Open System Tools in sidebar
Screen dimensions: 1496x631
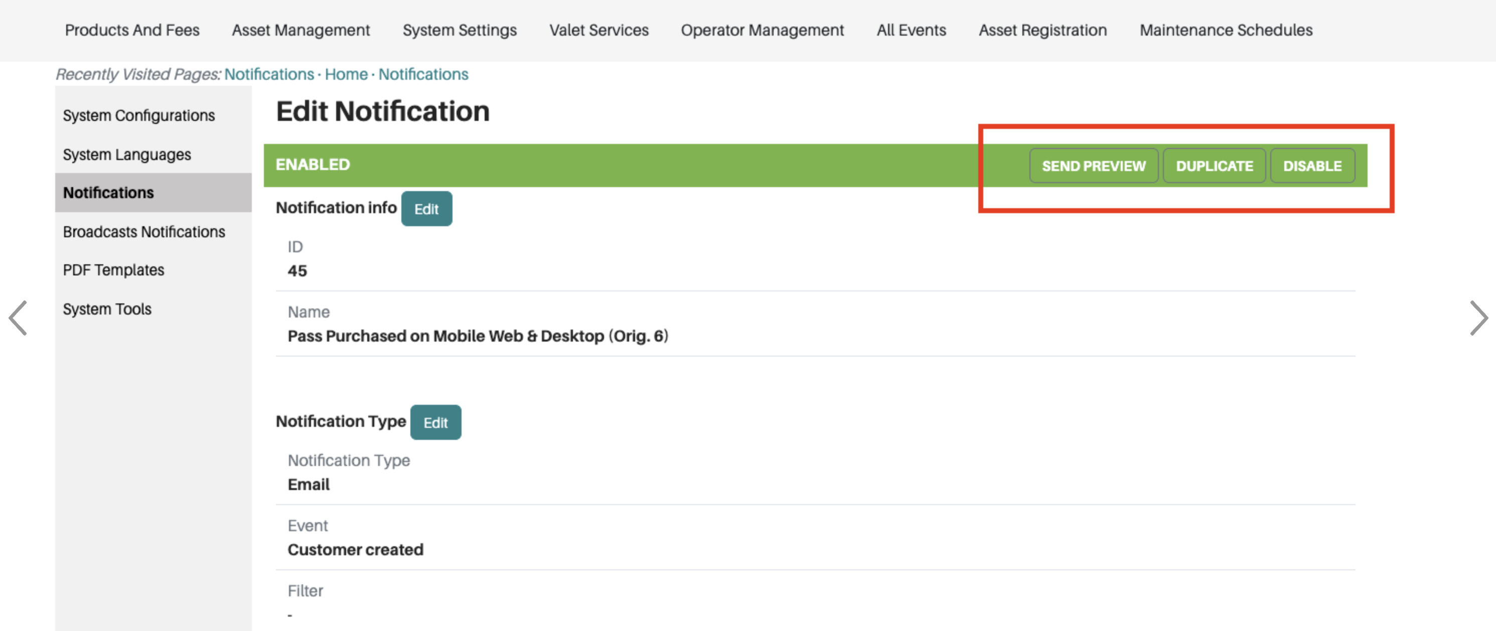pyautogui.click(x=107, y=309)
